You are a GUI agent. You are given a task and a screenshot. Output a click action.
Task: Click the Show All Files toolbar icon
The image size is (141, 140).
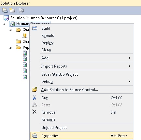12,10
